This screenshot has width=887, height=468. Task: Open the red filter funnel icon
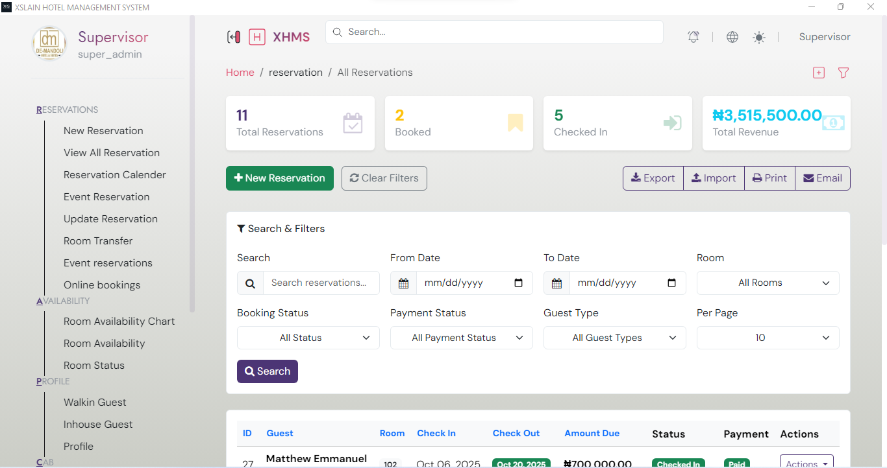coord(843,73)
